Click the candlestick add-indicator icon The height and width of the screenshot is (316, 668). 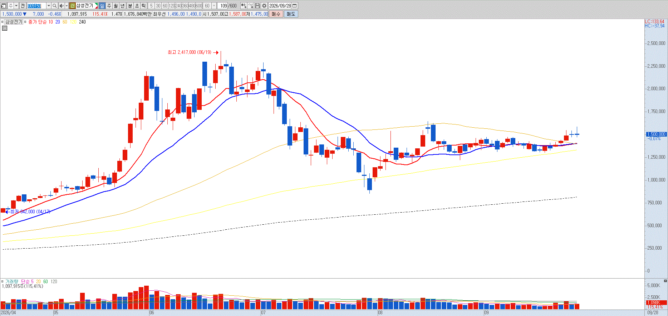244,6
